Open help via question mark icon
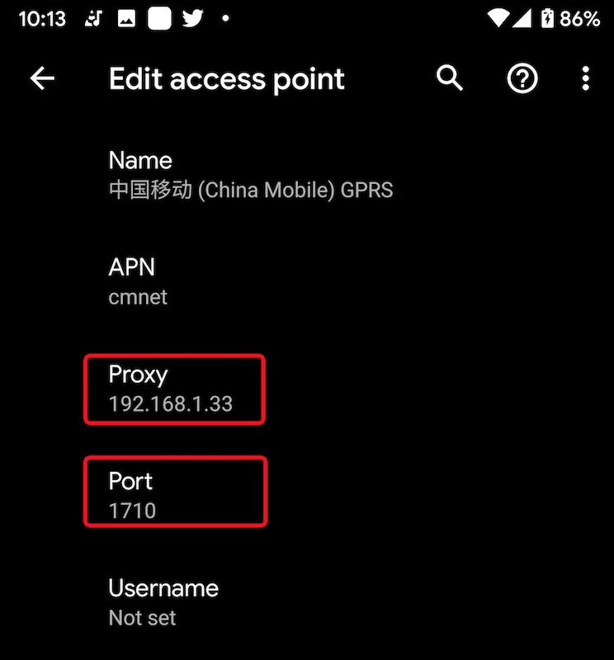This screenshot has width=614, height=660. click(x=522, y=78)
